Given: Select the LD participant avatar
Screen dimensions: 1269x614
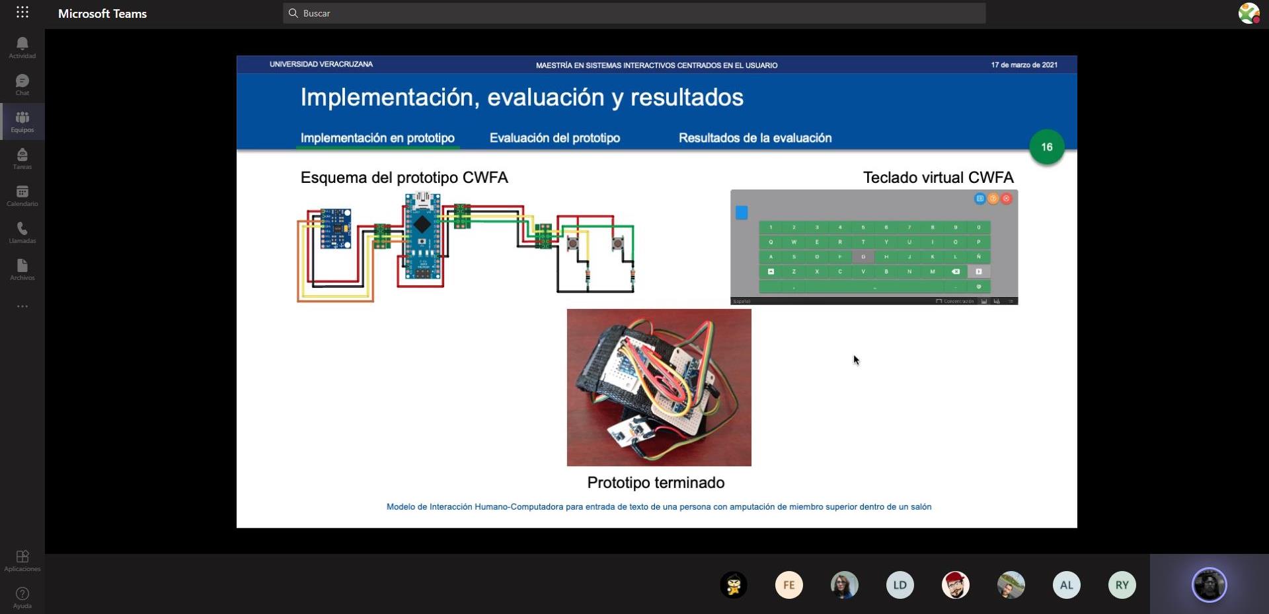Looking at the screenshot, I should (x=900, y=585).
